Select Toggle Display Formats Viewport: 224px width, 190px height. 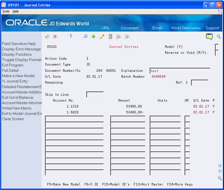point(22,60)
